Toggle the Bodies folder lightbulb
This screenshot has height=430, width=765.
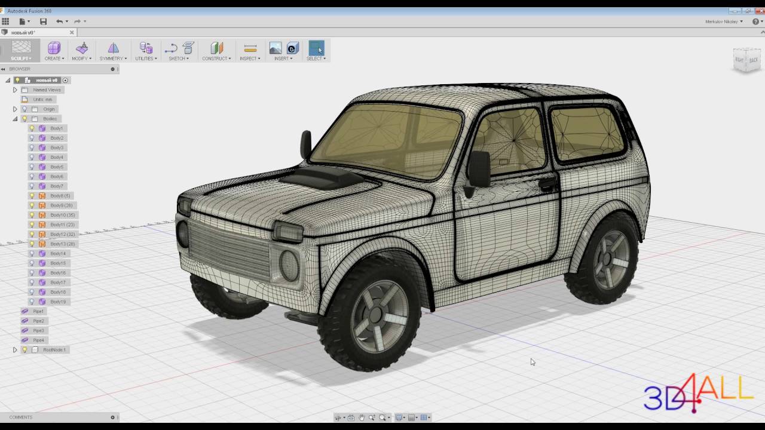25,119
